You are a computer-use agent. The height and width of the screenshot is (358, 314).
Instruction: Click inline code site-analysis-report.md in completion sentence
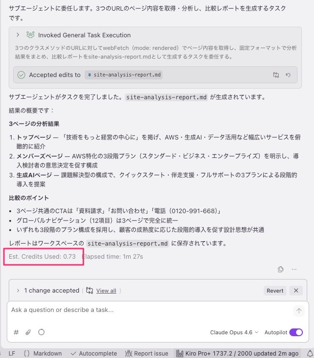[x=166, y=97]
